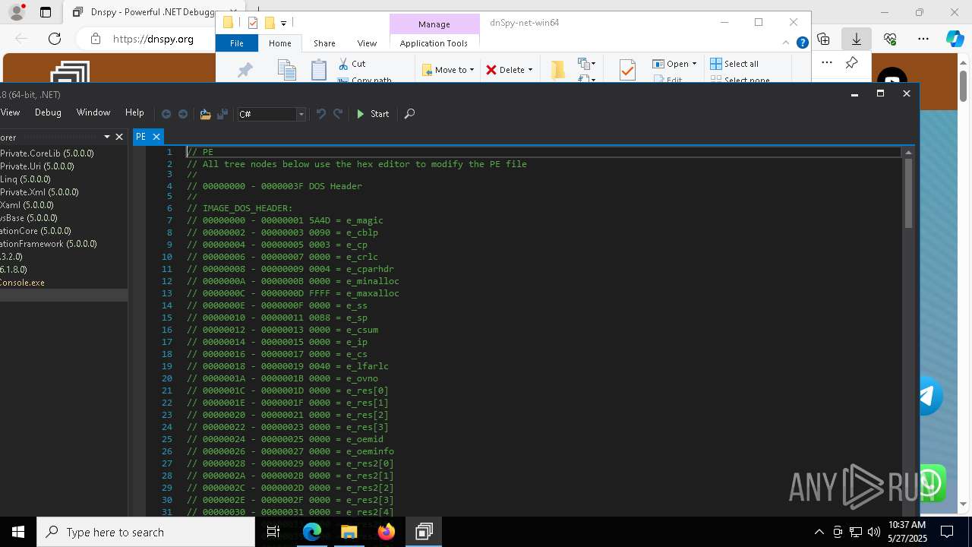Select the PE document tab
972x547 pixels.
pyautogui.click(x=140, y=137)
